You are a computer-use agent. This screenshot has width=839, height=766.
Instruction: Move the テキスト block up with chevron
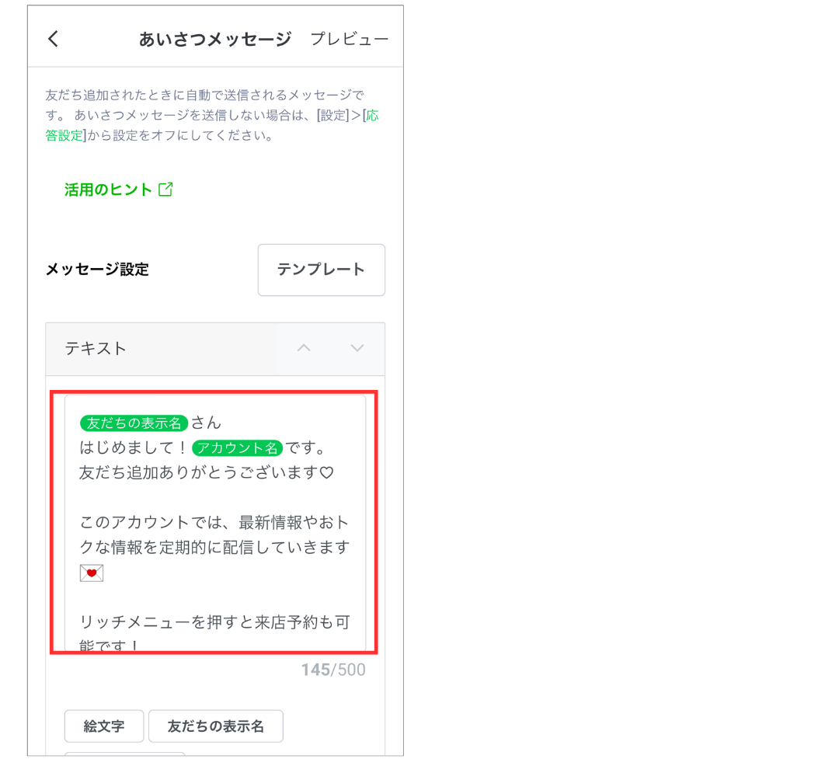pyautogui.click(x=304, y=348)
